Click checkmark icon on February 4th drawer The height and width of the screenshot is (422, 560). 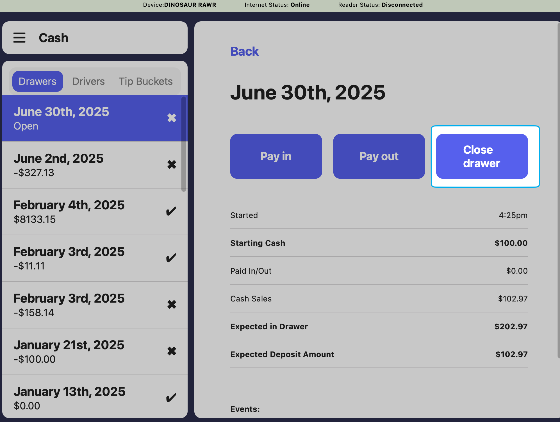171,211
